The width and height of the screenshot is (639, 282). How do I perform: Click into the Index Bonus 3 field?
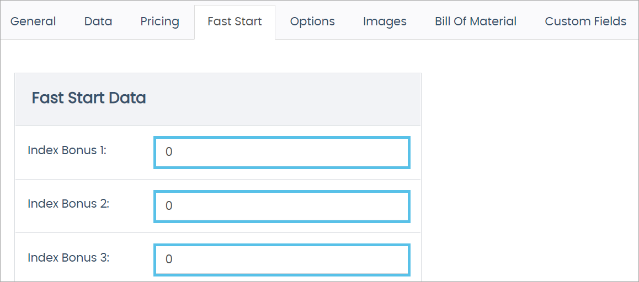pos(282,259)
